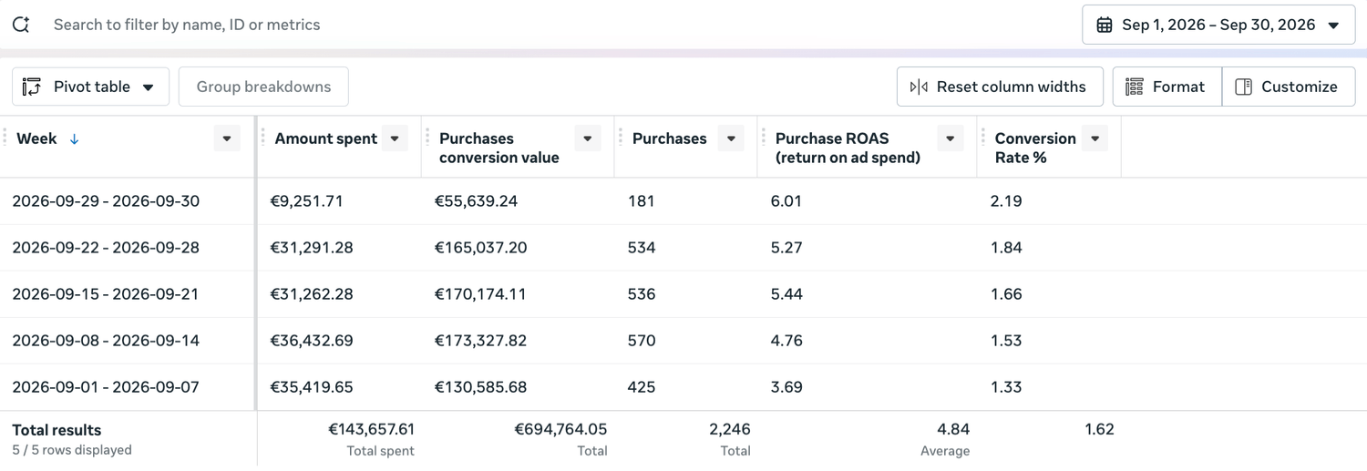Click the Amount spent header text
The height and width of the screenshot is (471, 1367).
[326, 138]
